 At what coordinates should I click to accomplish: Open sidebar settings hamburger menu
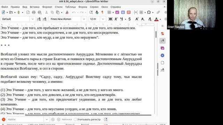(162, 26)
